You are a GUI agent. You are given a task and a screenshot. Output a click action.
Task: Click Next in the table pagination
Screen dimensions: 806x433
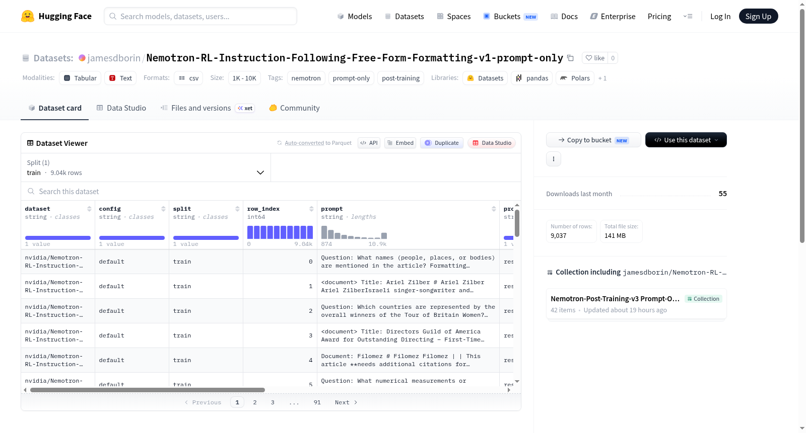click(346, 402)
